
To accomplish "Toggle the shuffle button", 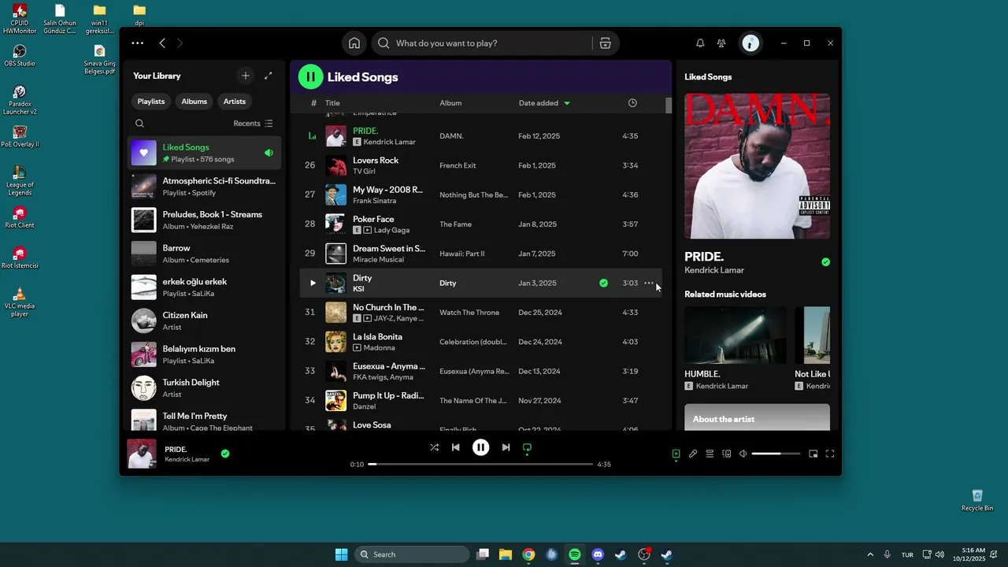I will pyautogui.click(x=434, y=447).
